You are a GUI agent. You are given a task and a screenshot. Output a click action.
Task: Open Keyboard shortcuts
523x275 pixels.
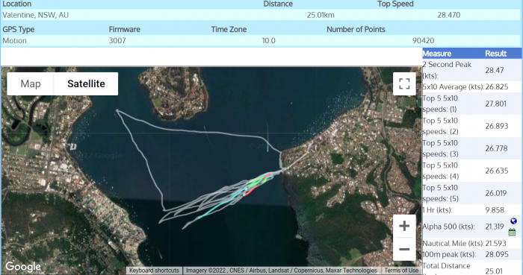click(x=154, y=271)
